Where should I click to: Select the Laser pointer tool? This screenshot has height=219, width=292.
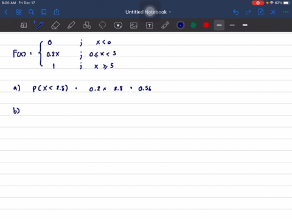point(165,26)
